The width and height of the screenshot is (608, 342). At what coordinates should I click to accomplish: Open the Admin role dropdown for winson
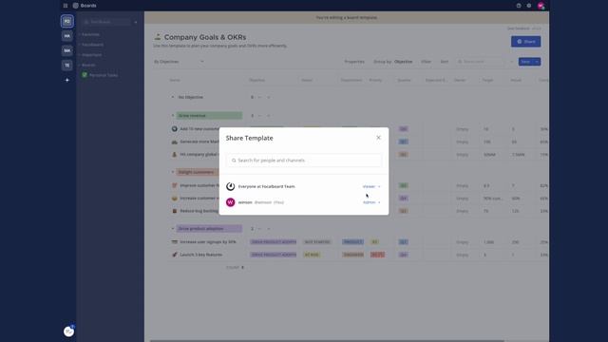pos(371,202)
